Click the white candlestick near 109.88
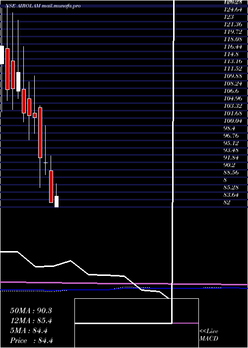 (18, 82)
